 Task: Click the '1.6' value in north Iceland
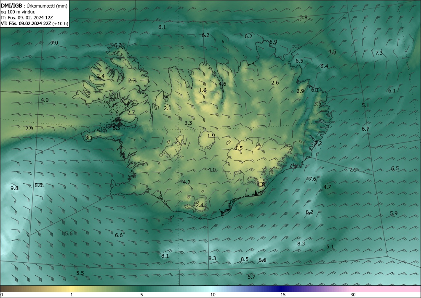point(203,90)
